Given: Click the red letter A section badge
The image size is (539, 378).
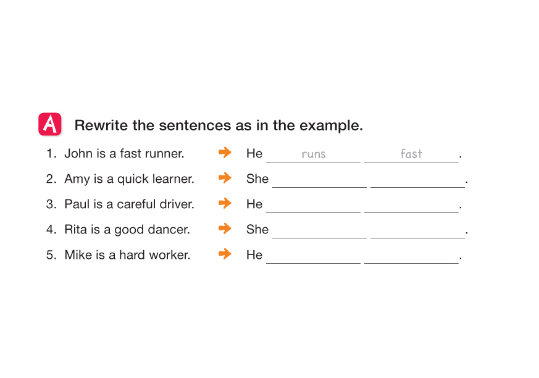Looking at the screenshot, I should tap(50, 124).
